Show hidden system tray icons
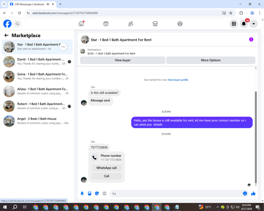 [x=218, y=207]
